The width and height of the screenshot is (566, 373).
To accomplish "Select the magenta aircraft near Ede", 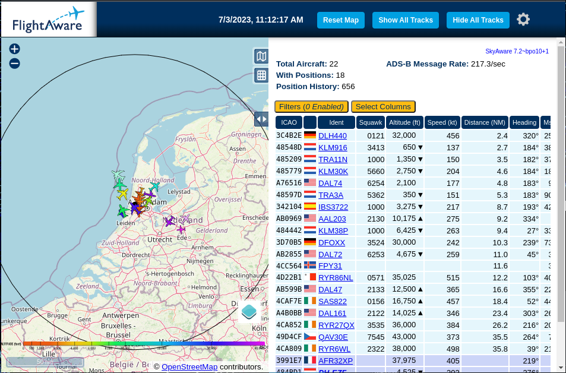I will coord(181,229).
